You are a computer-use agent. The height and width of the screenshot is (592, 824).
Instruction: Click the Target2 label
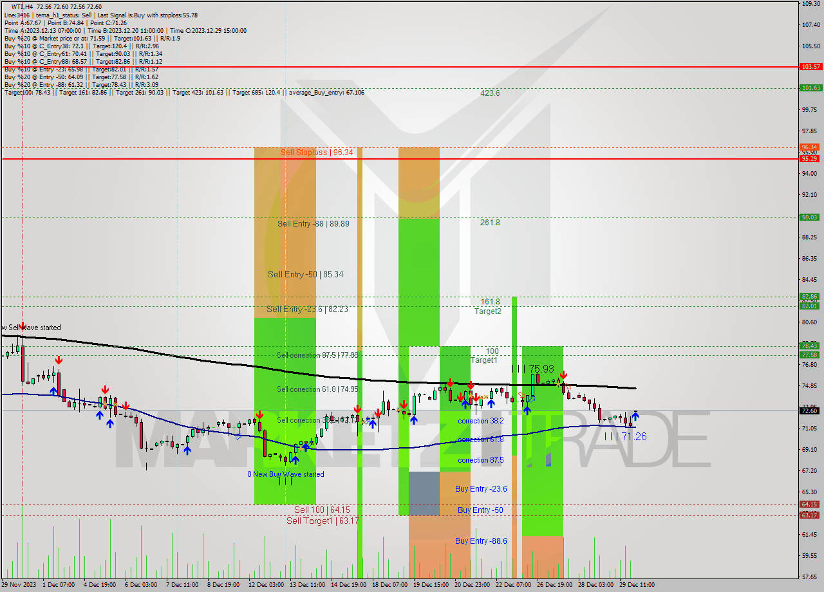[488, 311]
